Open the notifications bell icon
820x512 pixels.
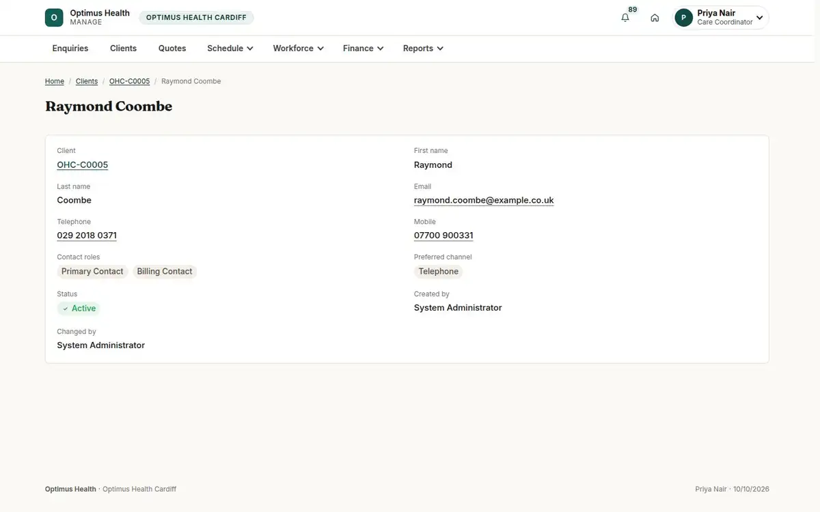[x=625, y=18]
